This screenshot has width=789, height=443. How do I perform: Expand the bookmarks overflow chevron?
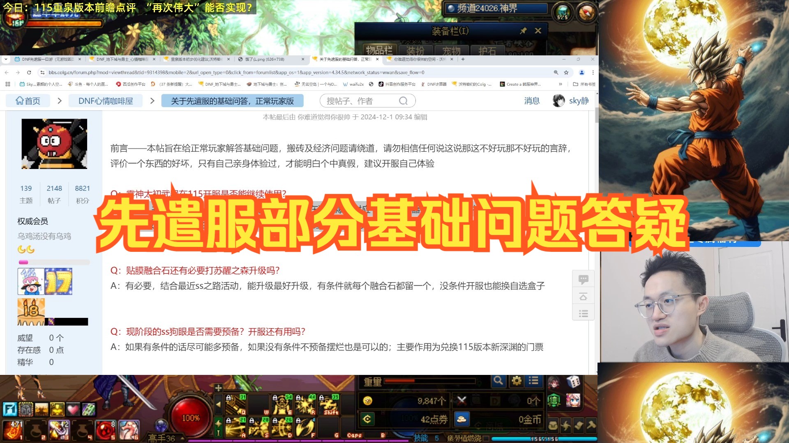560,84
